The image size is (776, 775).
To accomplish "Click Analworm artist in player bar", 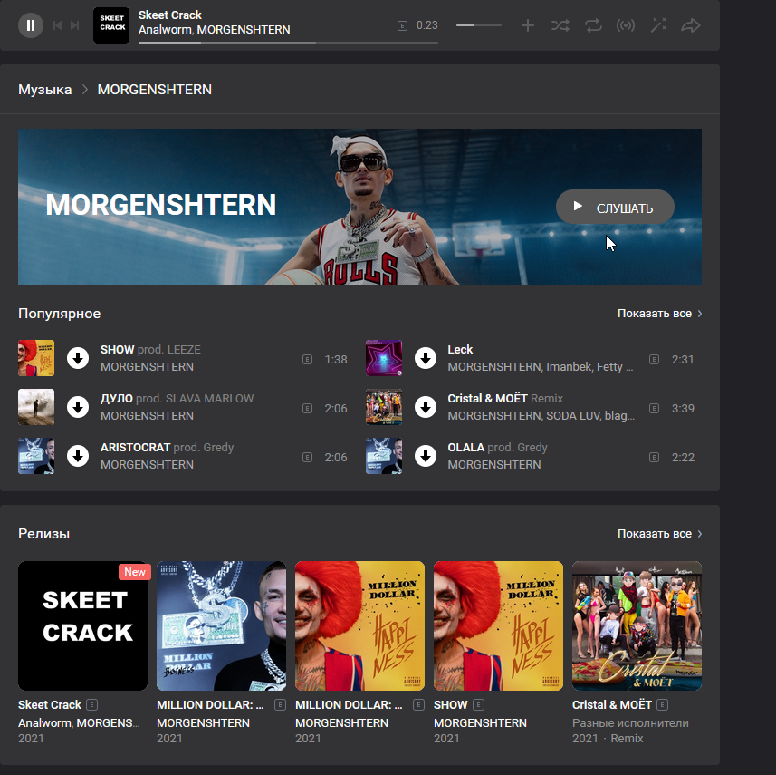I will tap(165, 30).
